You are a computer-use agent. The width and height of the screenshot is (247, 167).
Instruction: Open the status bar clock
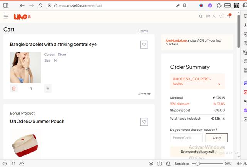point(242,164)
